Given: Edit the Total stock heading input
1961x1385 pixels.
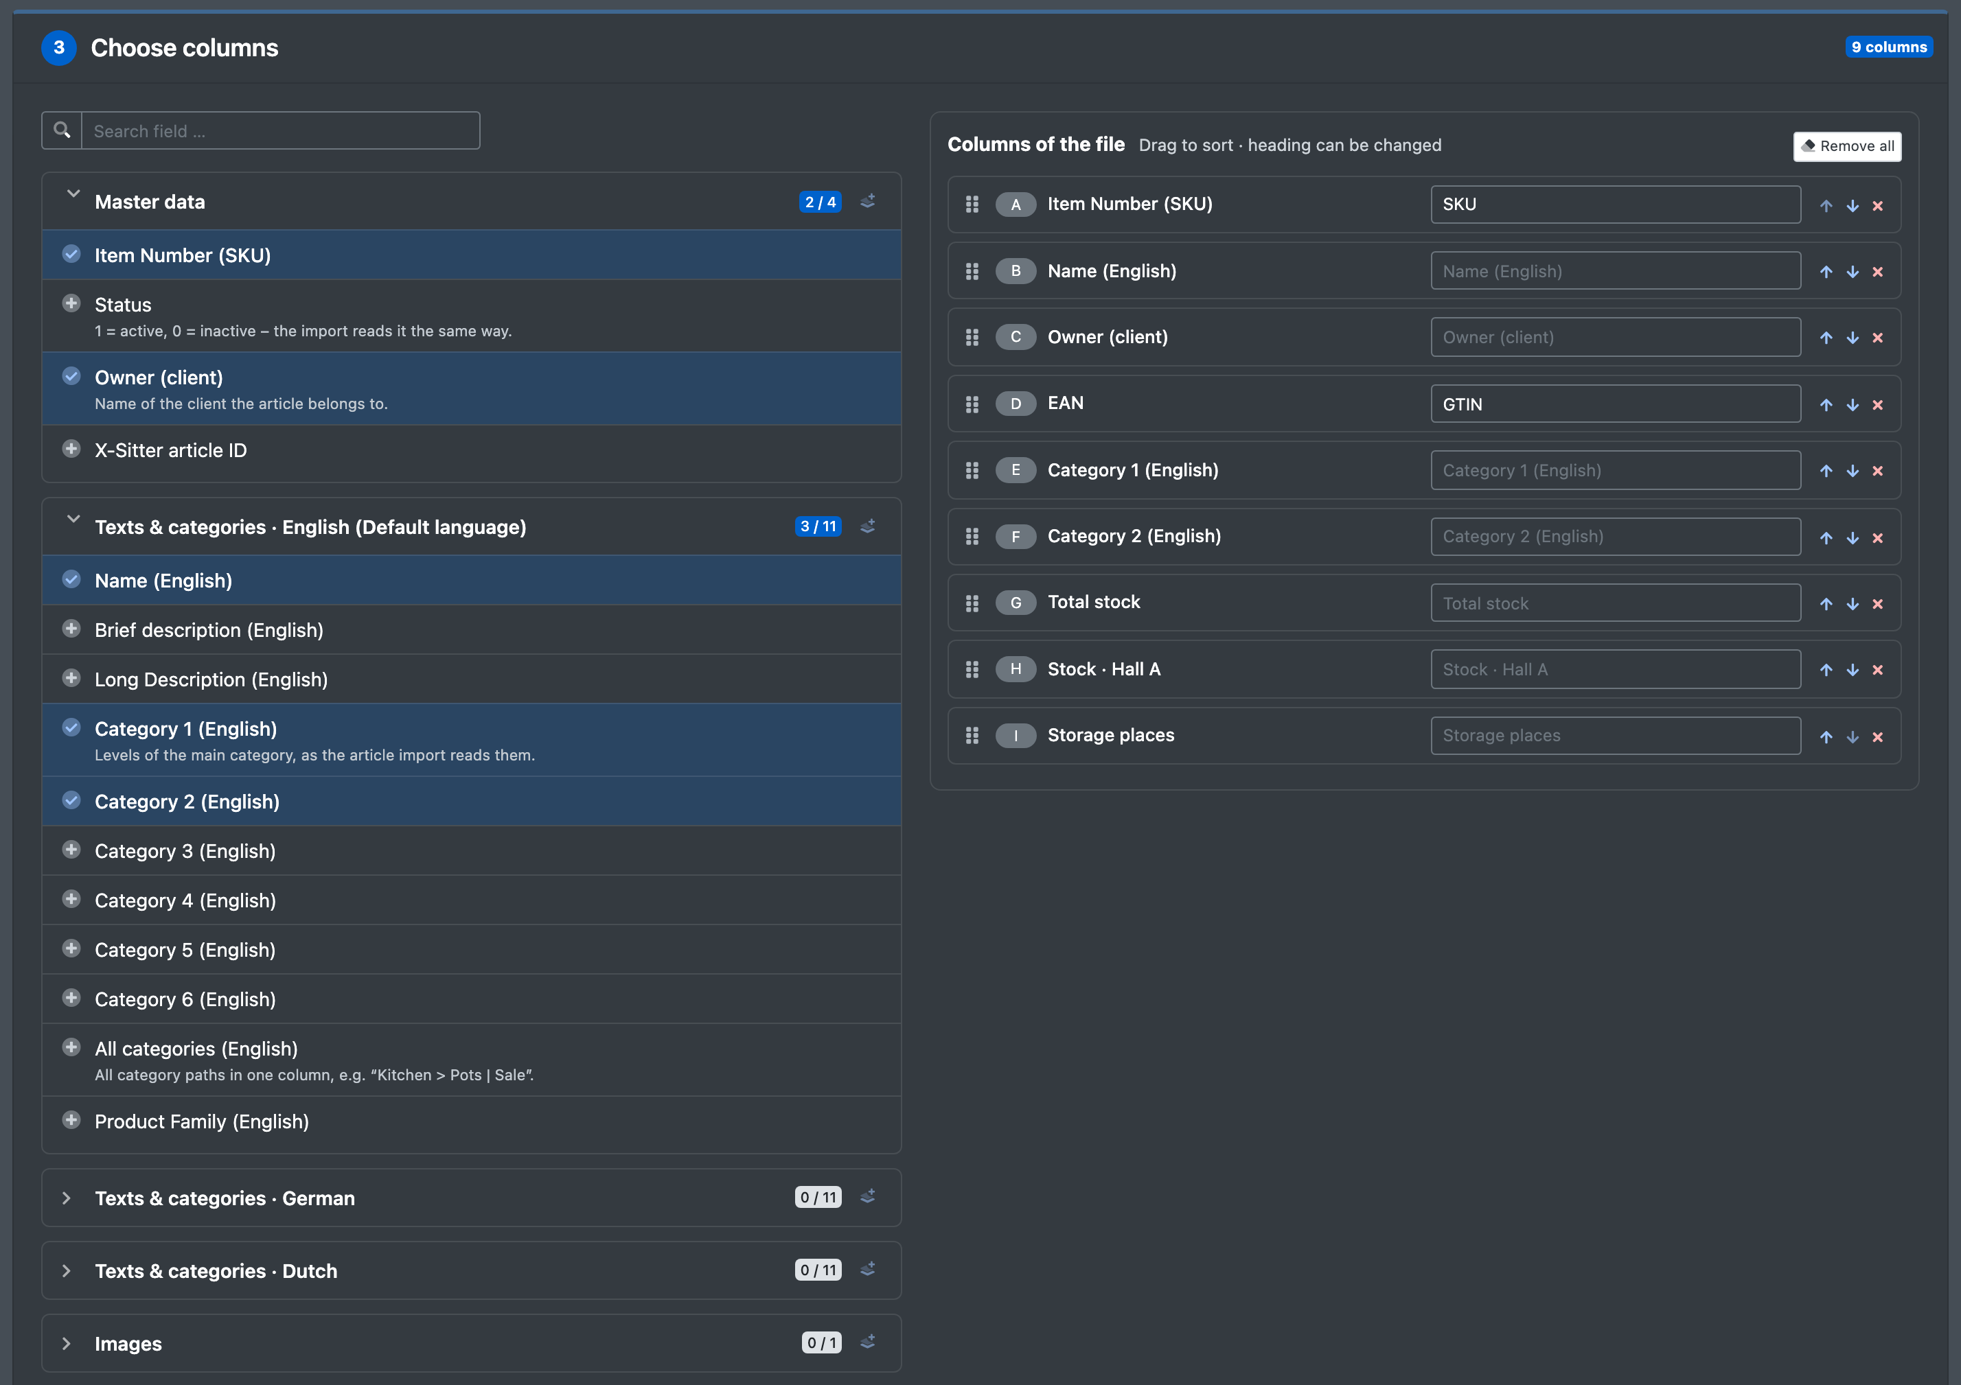Looking at the screenshot, I should (x=1616, y=603).
